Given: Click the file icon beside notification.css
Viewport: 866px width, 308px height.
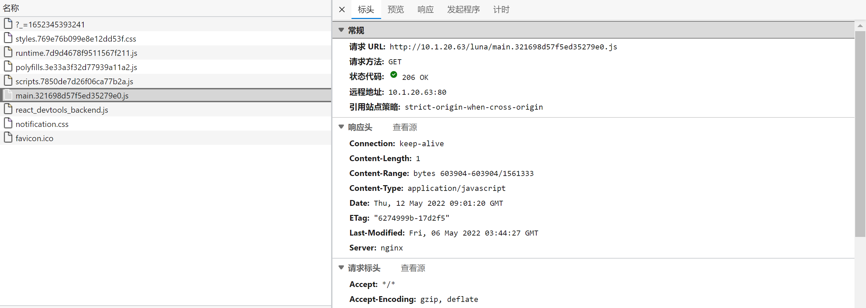Looking at the screenshot, I should [8, 123].
